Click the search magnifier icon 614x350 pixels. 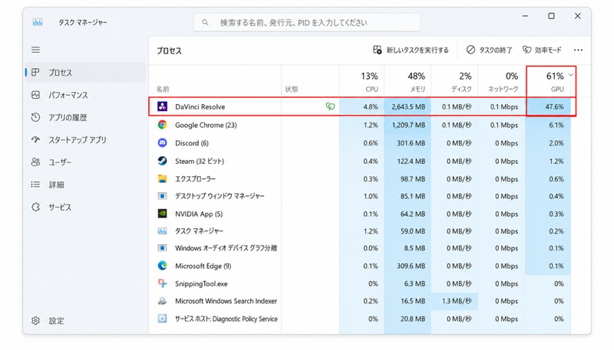coord(205,23)
